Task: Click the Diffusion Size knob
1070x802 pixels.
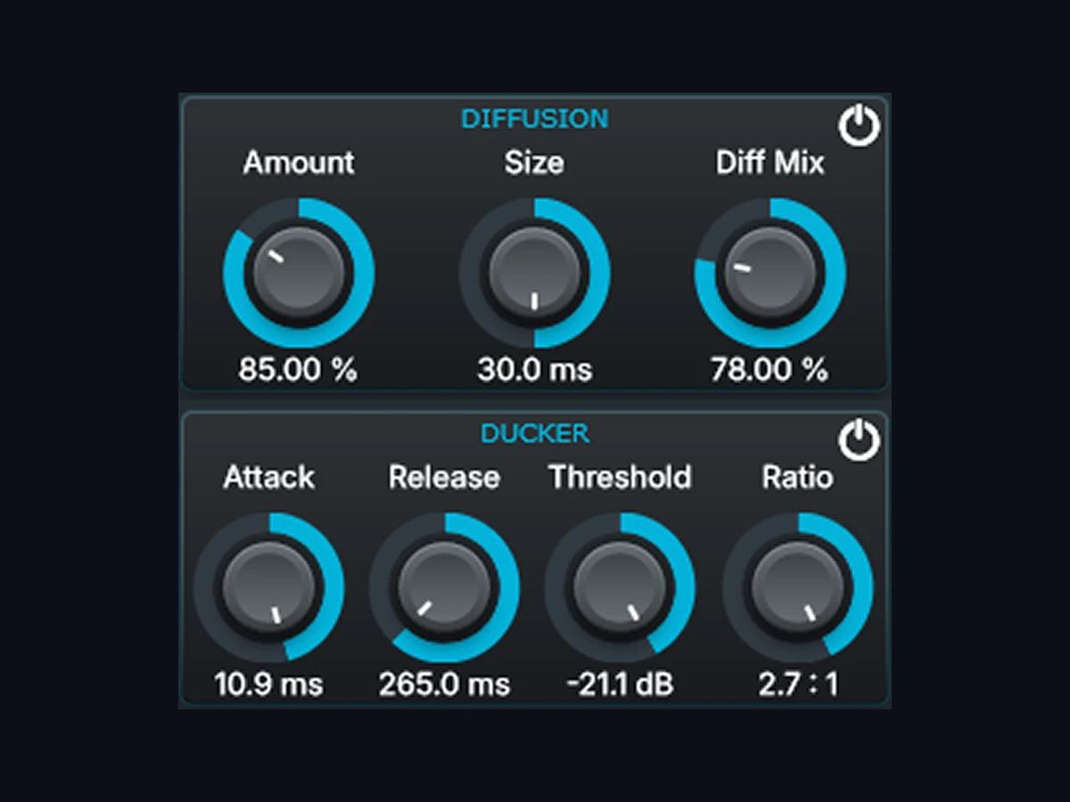Action: point(535,273)
